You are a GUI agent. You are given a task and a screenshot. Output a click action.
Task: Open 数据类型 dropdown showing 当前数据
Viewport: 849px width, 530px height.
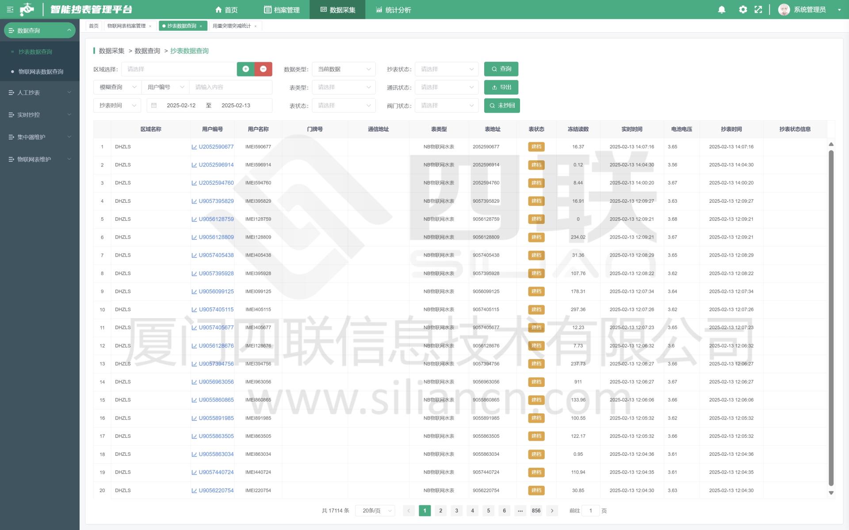coord(344,69)
